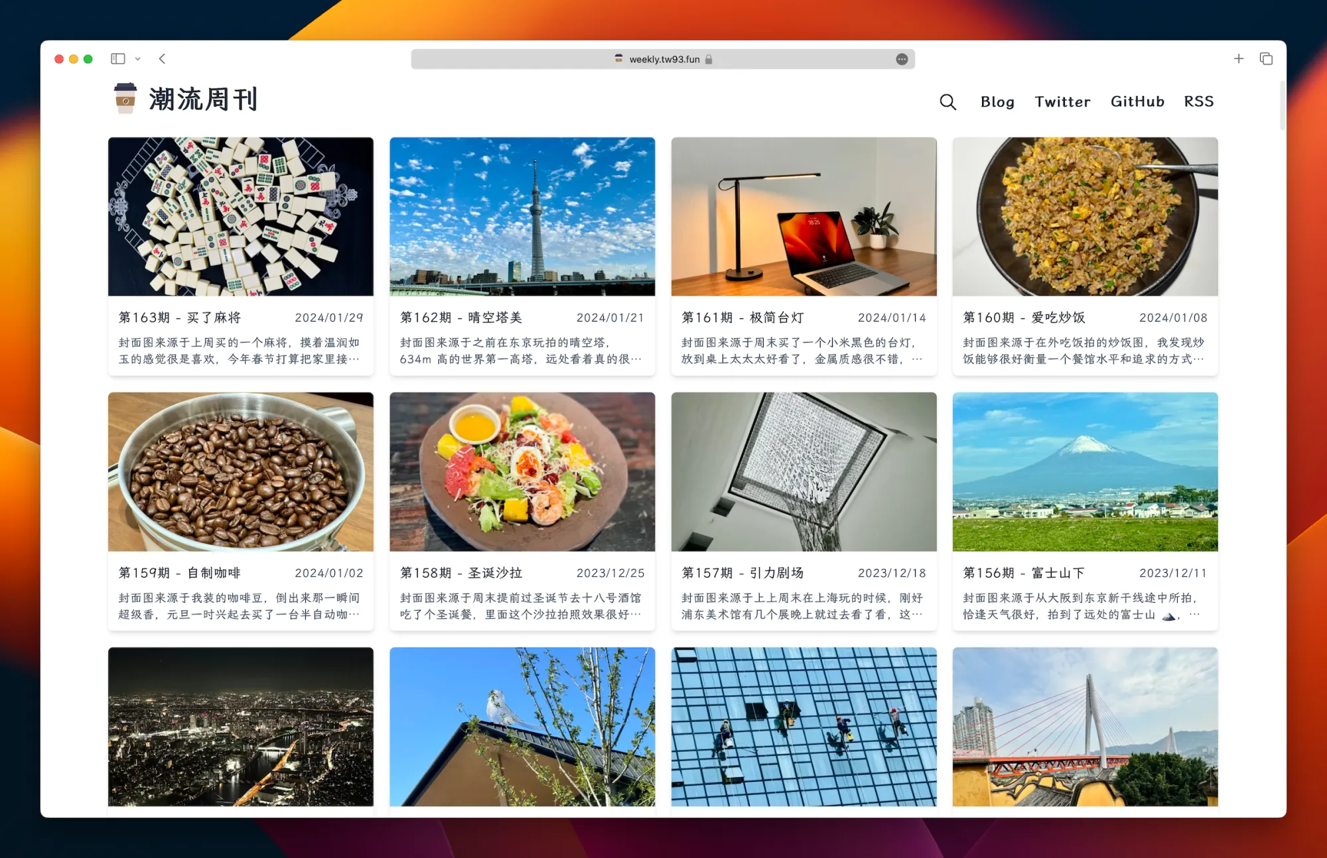Click the coffee cup site logo
This screenshot has height=858, width=1327.
coord(125,99)
